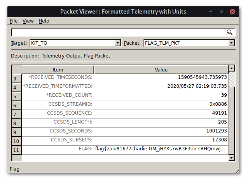Select the CCSDS_STREAMID value 0x0886
The image size is (248, 183).
tap(160, 104)
